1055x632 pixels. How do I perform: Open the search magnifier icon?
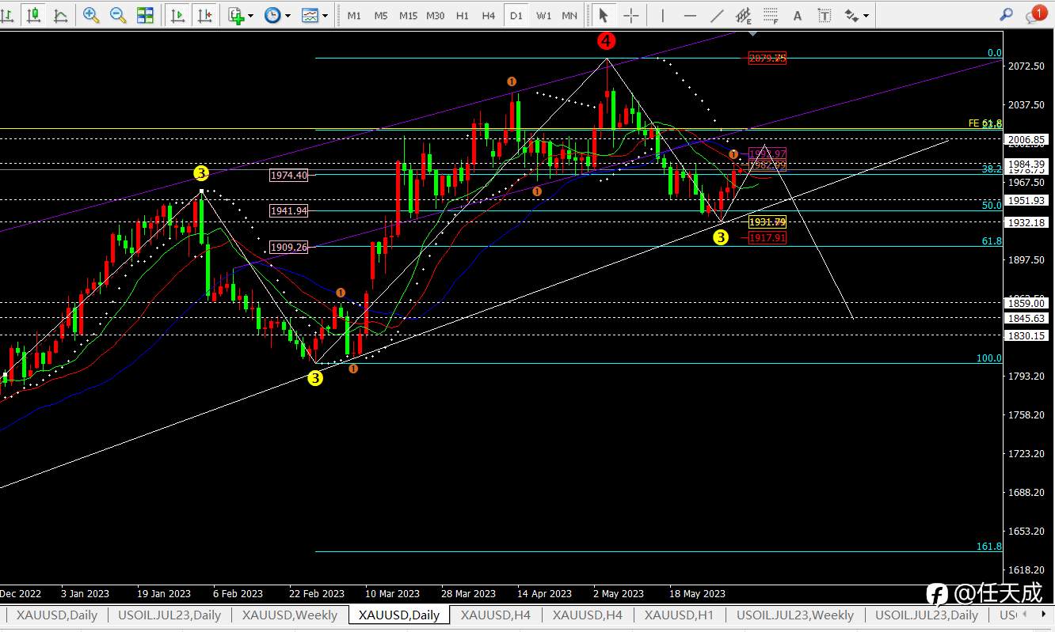click(x=1006, y=14)
